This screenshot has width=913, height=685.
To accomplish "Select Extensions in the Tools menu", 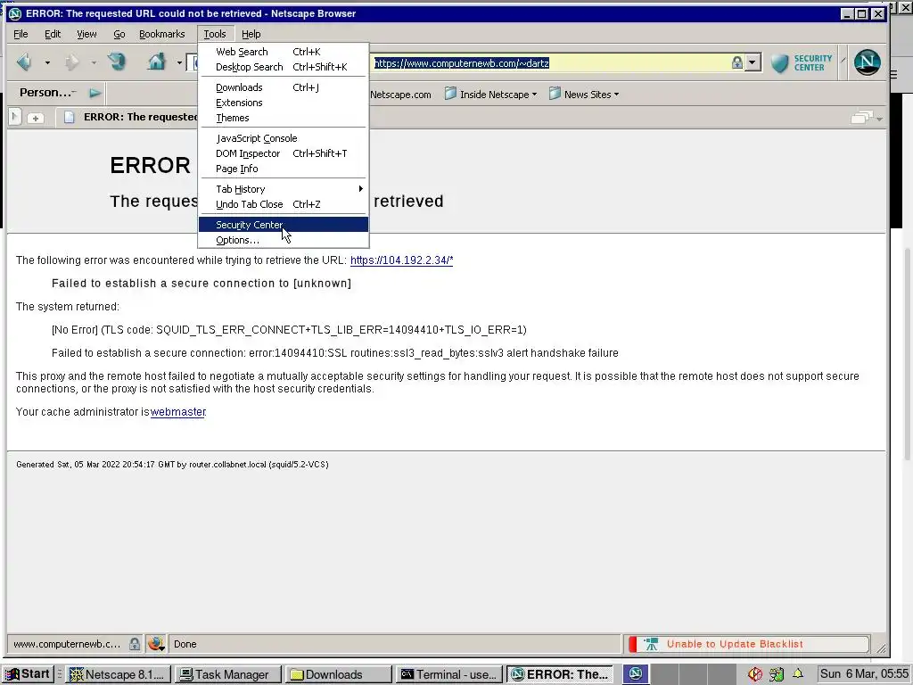I will click(283, 103).
